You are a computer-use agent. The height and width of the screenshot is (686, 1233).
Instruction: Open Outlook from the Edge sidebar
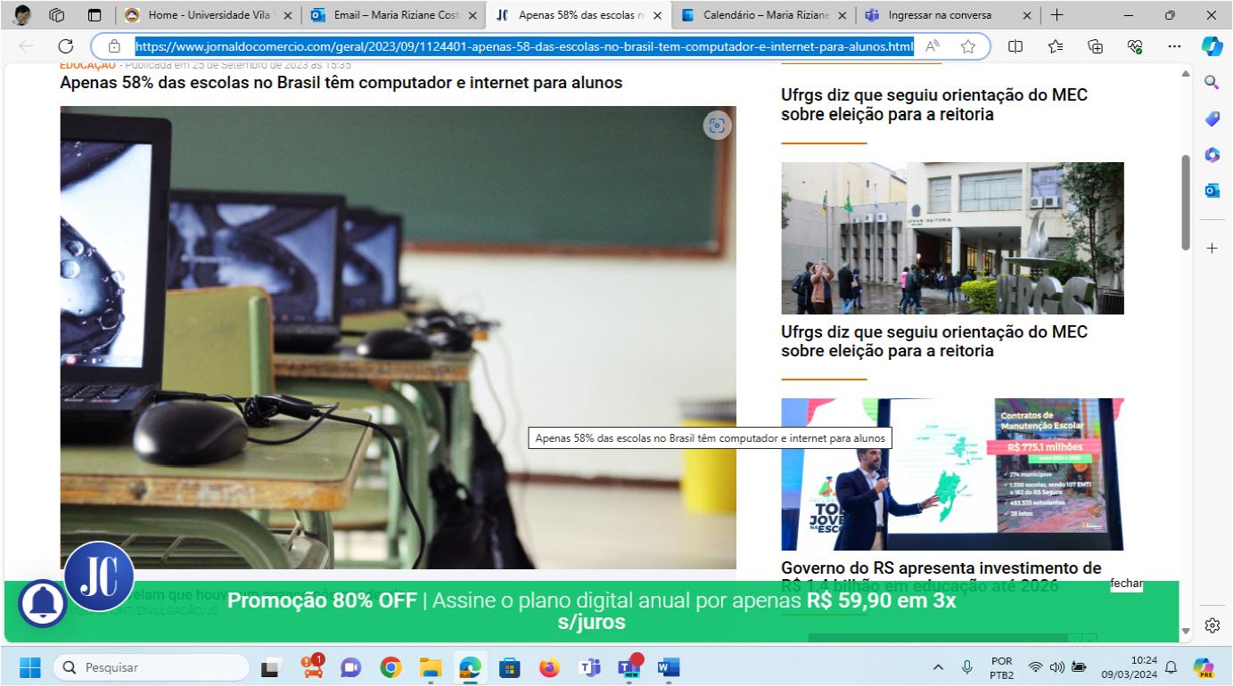[x=1212, y=191]
